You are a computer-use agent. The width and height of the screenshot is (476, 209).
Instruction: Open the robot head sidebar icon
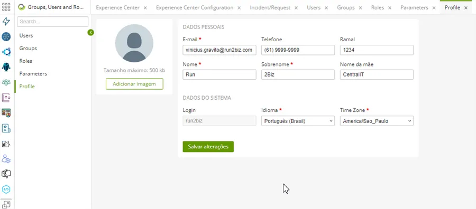[x=6, y=67]
